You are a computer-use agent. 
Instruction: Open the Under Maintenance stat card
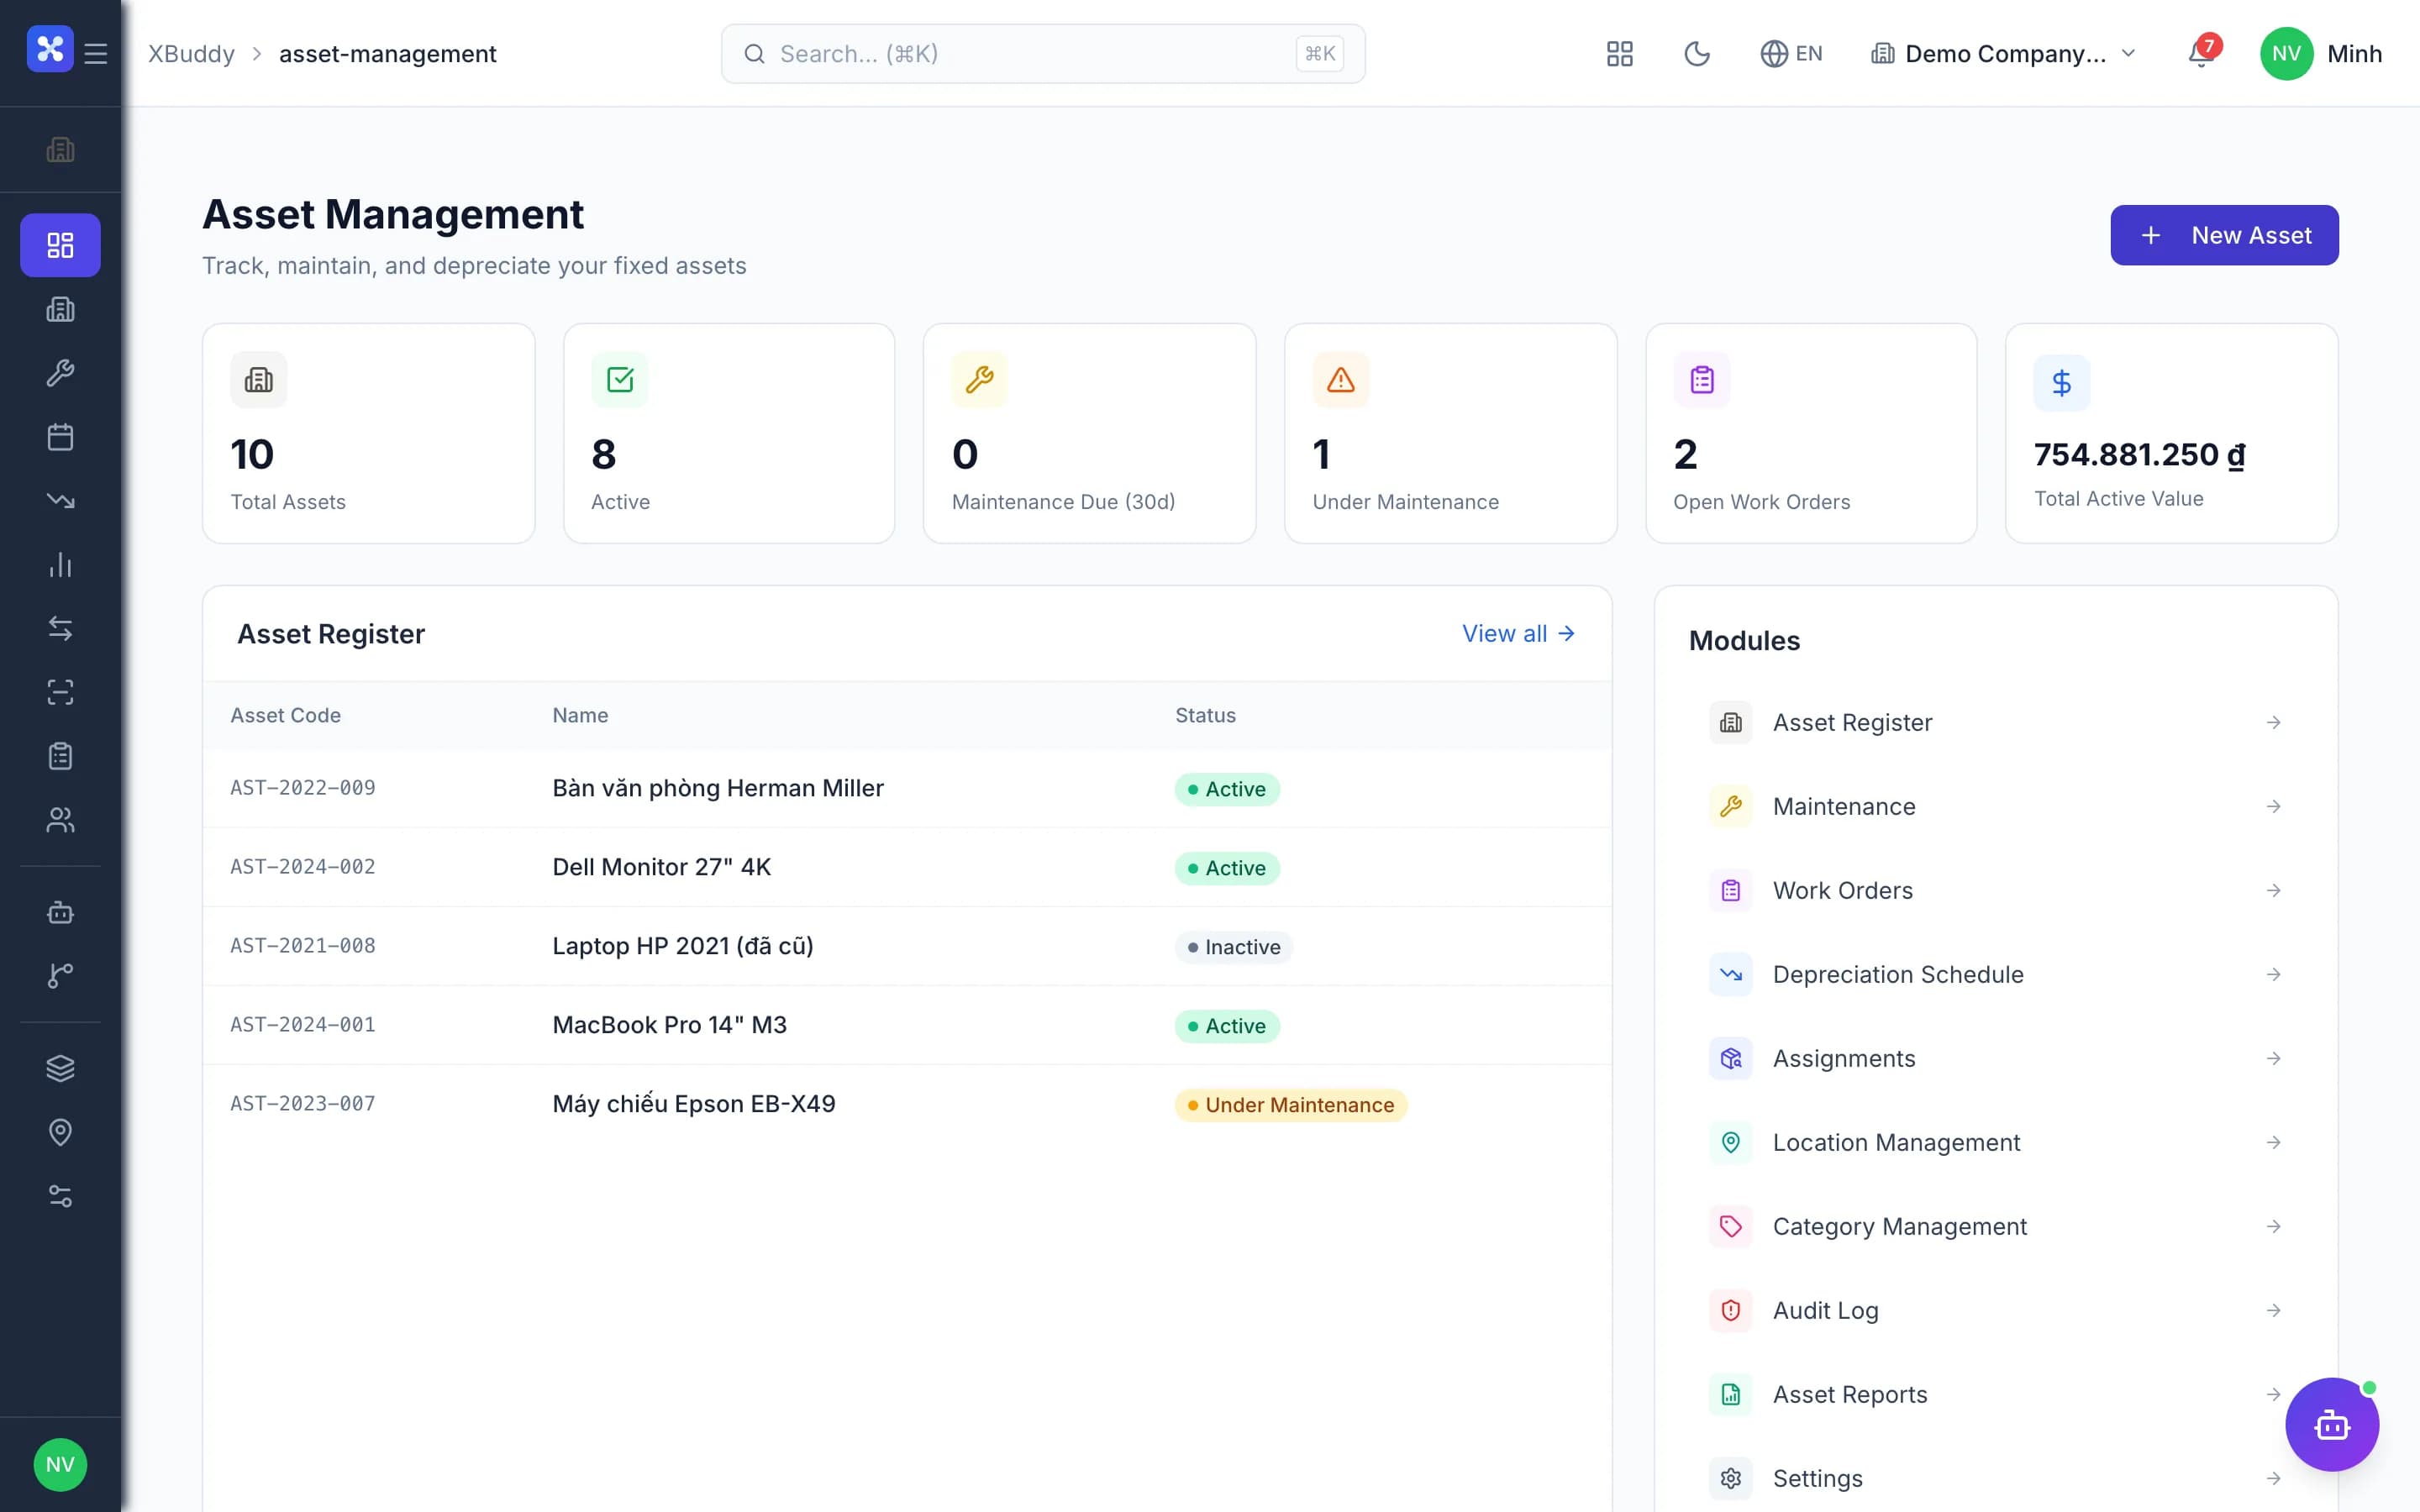click(x=1450, y=433)
